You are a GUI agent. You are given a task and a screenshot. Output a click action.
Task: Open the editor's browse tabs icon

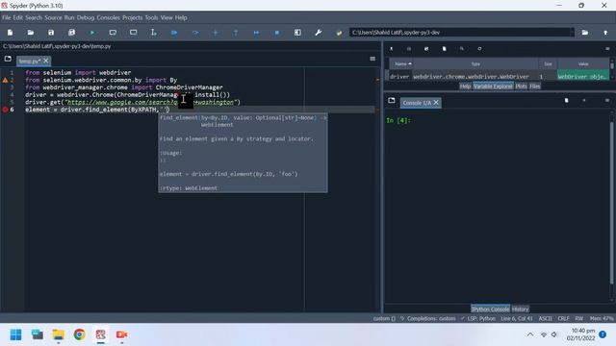coord(8,59)
